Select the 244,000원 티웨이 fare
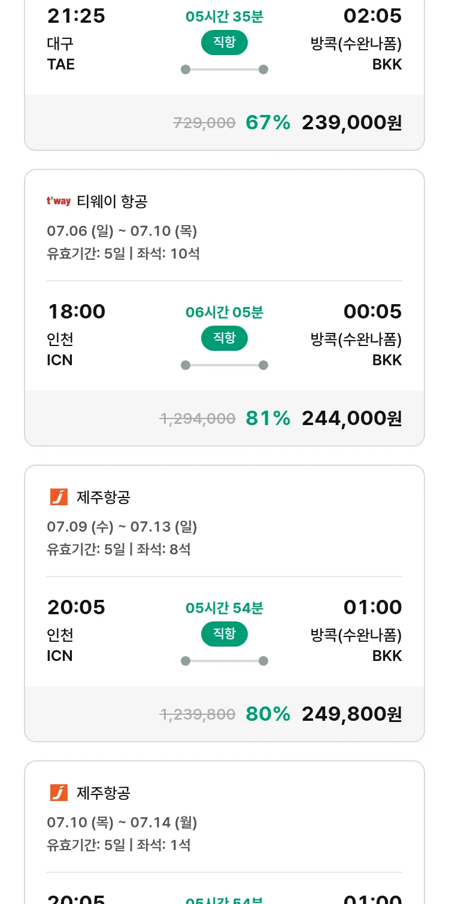The height and width of the screenshot is (904, 449). click(351, 418)
